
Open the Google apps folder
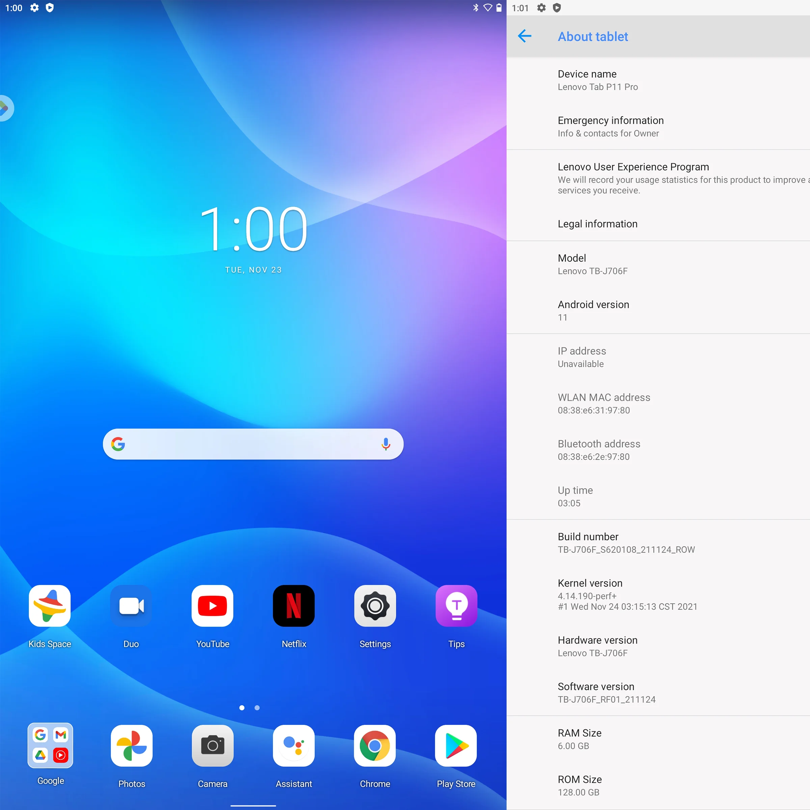pyautogui.click(x=50, y=745)
